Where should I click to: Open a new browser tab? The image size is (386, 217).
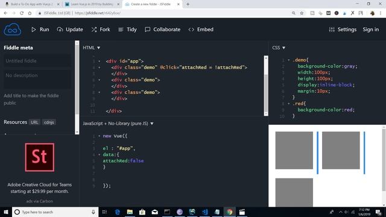[188, 4]
